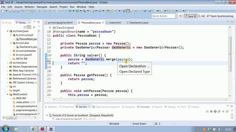Click Package Explorer horizontal scrollbar thumb

point(11,118)
